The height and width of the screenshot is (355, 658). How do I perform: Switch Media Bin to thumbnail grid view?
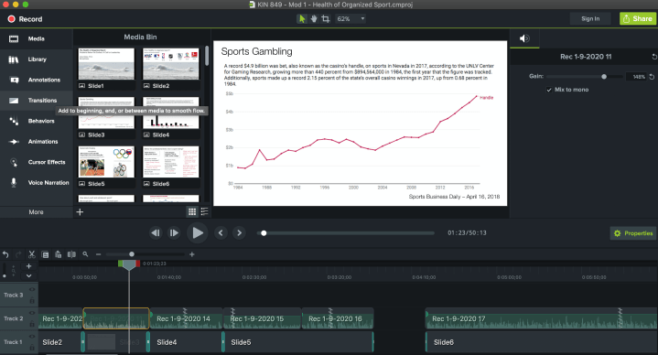pos(192,212)
